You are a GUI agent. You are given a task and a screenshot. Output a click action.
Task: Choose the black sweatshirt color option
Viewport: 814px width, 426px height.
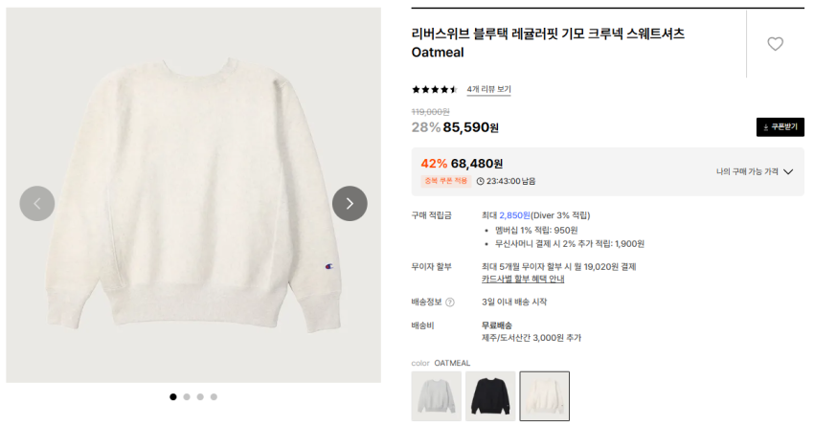click(x=490, y=396)
